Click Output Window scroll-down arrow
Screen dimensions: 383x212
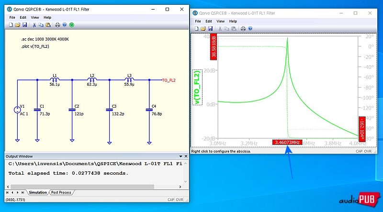[x=185, y=181]
